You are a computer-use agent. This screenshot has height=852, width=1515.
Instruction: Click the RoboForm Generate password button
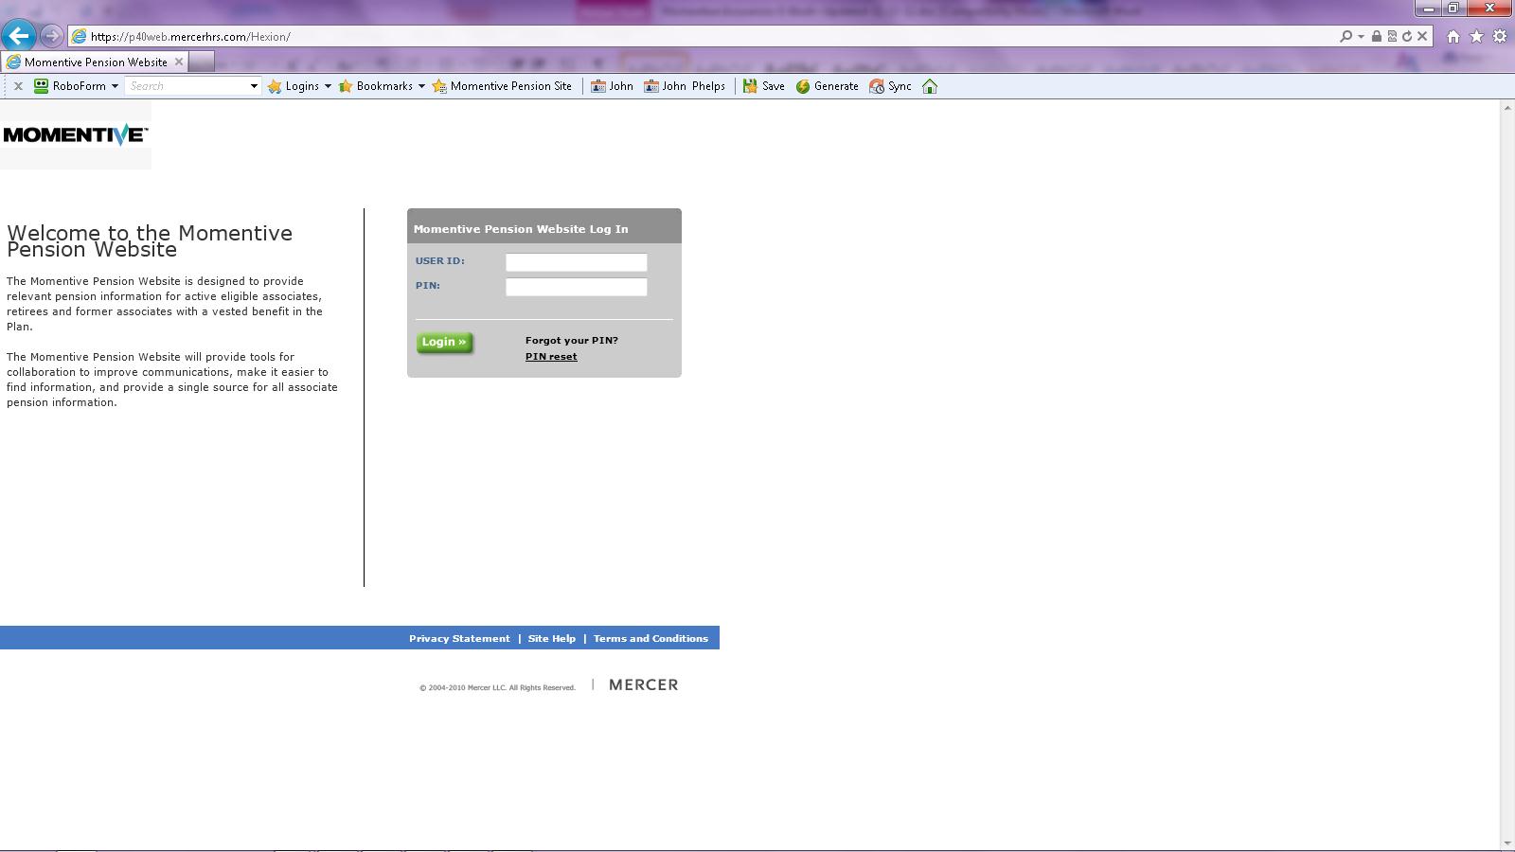(827, 86)
